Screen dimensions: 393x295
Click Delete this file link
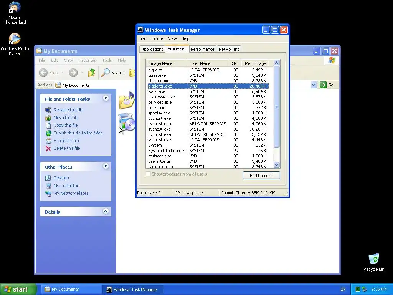point(67,149)
